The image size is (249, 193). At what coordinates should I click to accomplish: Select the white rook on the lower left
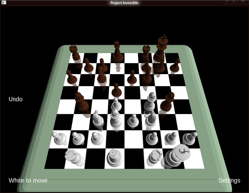[73, 156]
